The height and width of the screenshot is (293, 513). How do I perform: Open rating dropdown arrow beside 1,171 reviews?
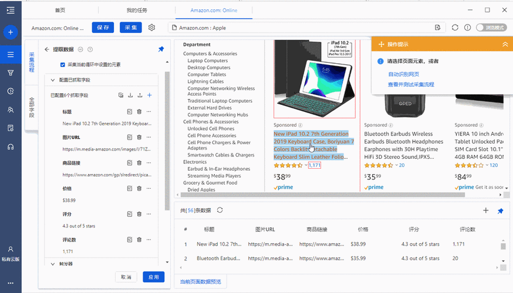pos(306,165)
